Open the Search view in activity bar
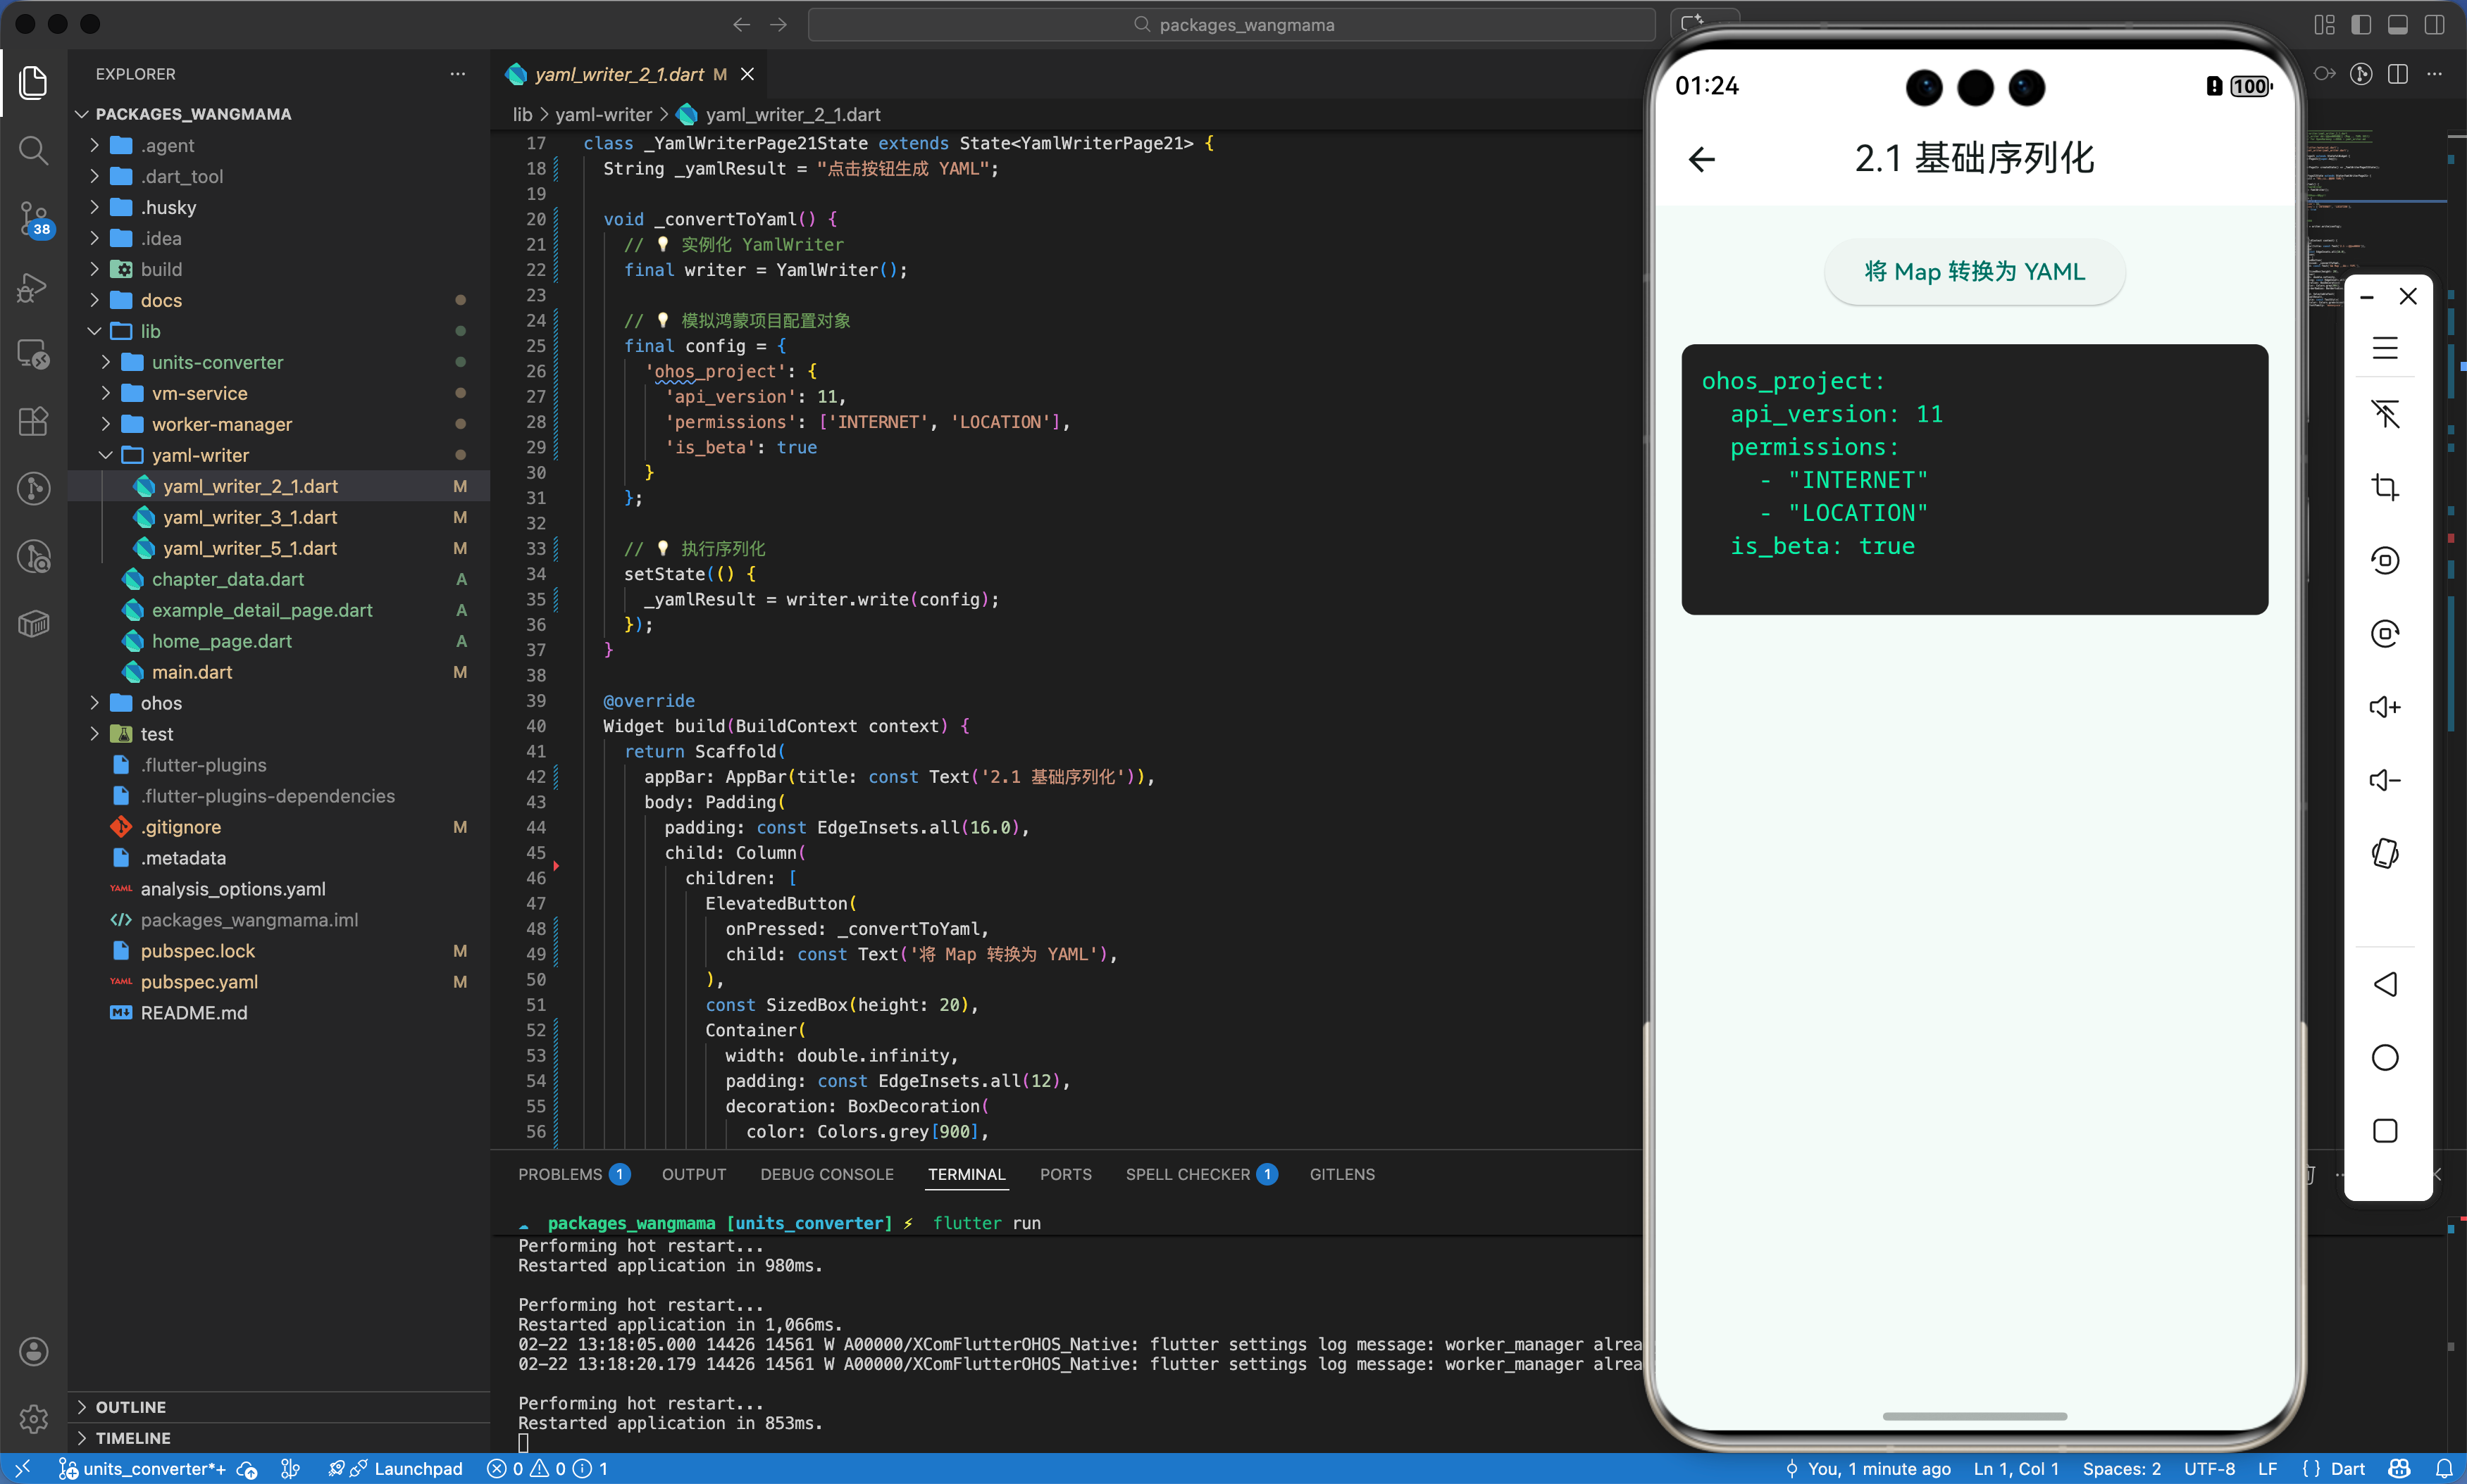2467x1484 pixels. click(33, 151)
